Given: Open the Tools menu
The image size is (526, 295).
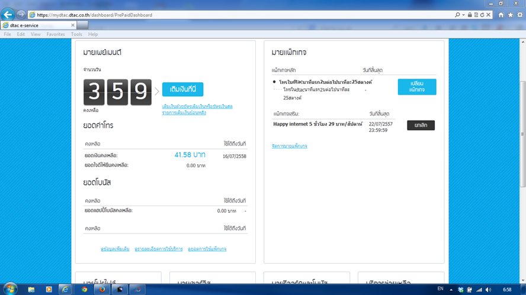Looking at the screenshot, I should [76, 34].
